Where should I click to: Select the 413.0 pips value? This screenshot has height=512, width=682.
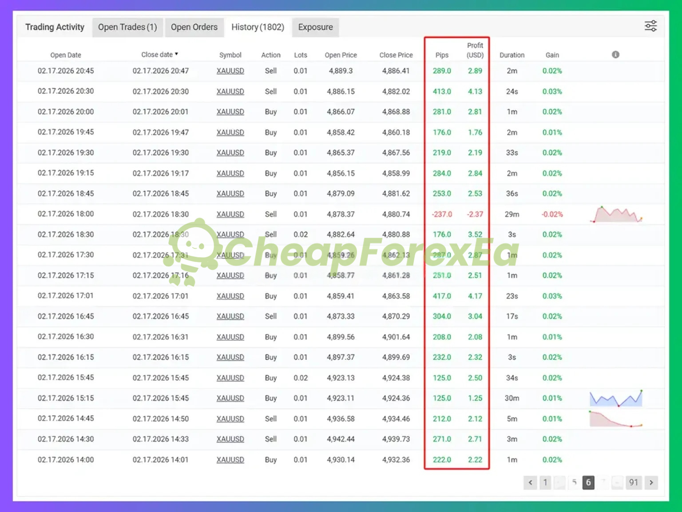pyautogui.click(x=442, y=91)
